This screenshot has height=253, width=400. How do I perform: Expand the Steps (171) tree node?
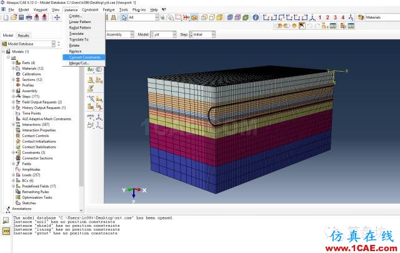pyautogui.click(x=13, y=96)
